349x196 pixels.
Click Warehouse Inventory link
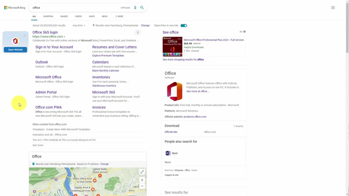click(104, 86)
